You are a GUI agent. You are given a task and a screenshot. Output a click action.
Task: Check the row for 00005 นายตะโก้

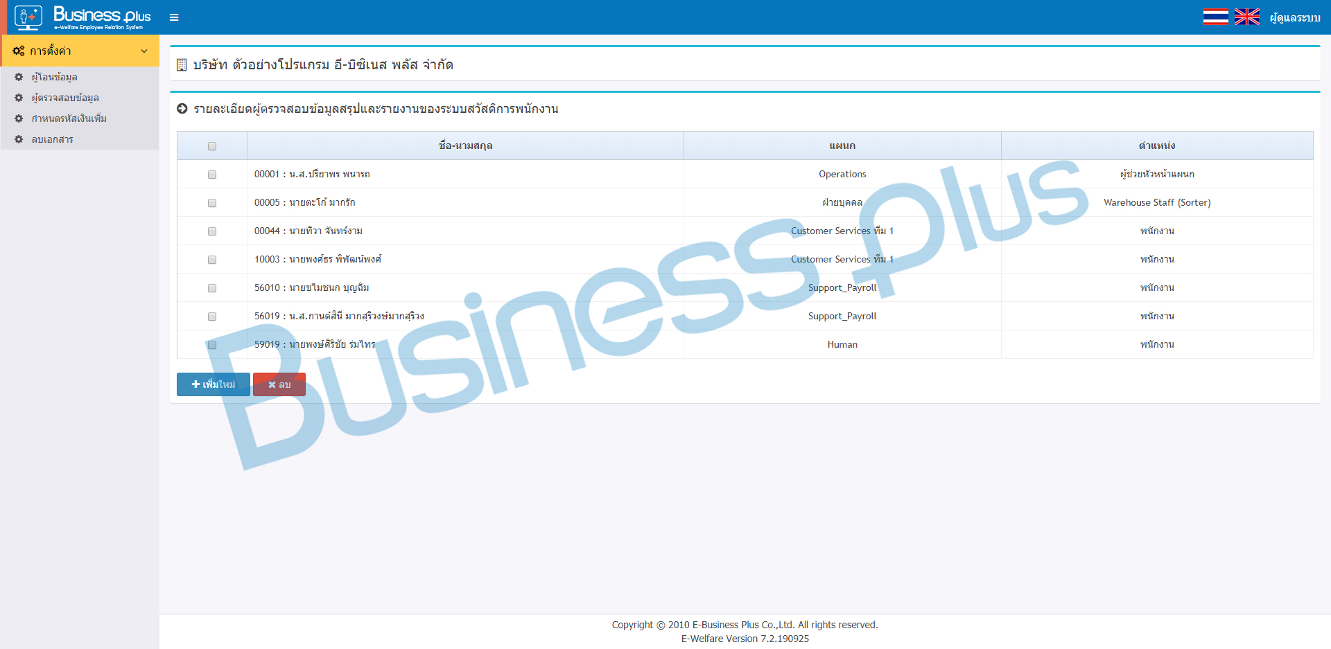[x=212, y=203]
